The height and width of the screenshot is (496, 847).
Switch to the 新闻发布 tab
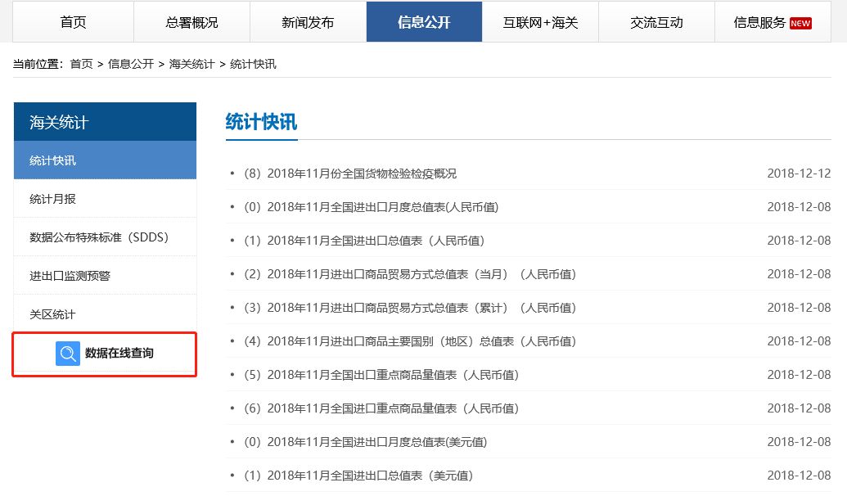[308, 23]
